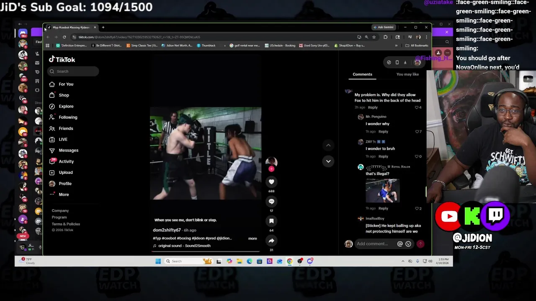This screenshot has height=301, width=536.
Task: Open the image in 'that's illegal?' comment
Action: 382,191
